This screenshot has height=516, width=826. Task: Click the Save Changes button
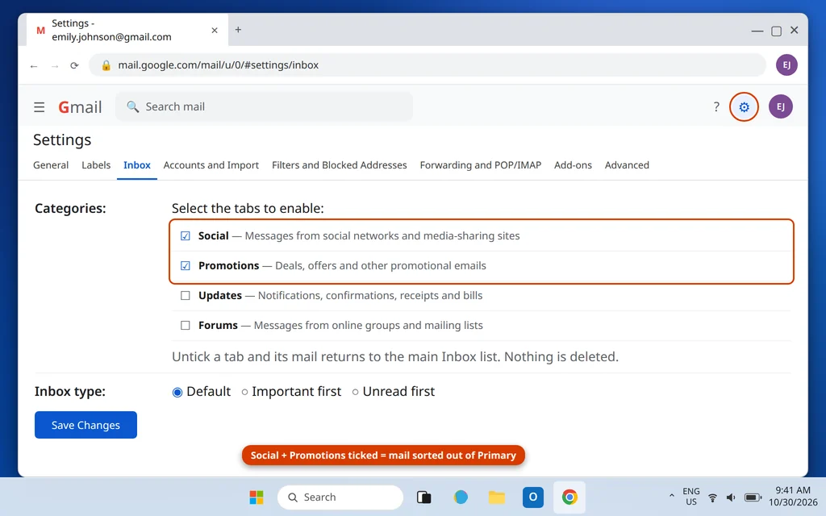point(86,425)
